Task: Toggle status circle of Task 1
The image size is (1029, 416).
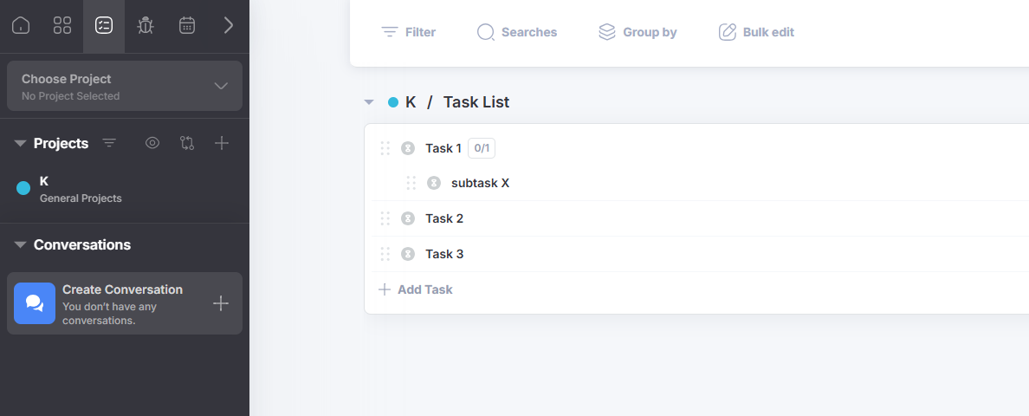Action: [x=408, y=148]
